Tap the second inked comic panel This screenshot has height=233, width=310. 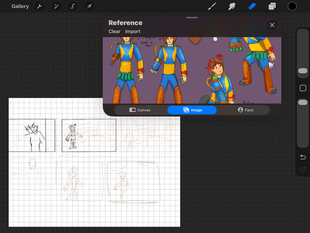pyautogui.click(x=89, y=135)
